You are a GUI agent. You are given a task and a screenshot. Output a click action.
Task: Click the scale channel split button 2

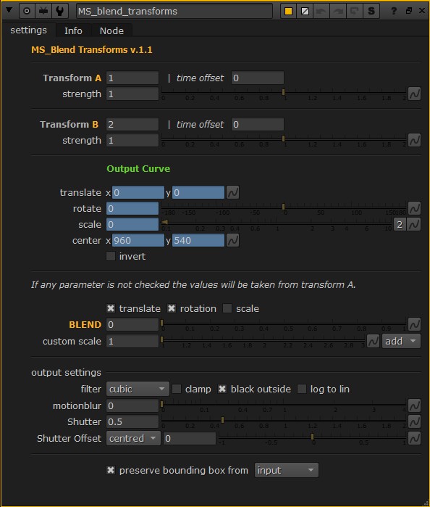tap(400, 224)
